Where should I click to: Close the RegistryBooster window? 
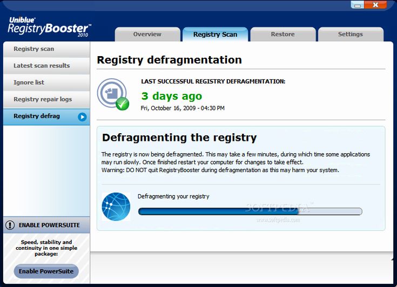[376, 5]
